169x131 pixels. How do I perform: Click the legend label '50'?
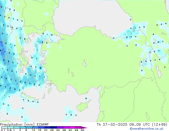(82, 130)
